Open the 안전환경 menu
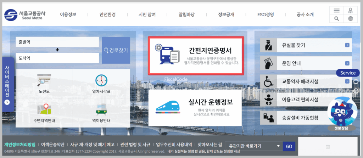The width and height of the screenshot is (363, 158). coord(107,15)
